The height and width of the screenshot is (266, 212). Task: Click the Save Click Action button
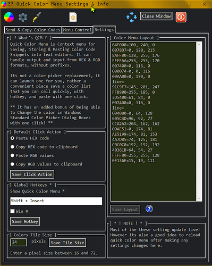32,174
